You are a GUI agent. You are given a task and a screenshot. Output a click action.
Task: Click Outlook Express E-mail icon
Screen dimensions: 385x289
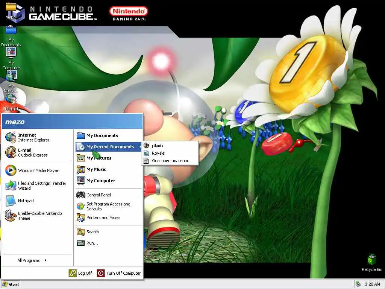[x=11, y=152]
